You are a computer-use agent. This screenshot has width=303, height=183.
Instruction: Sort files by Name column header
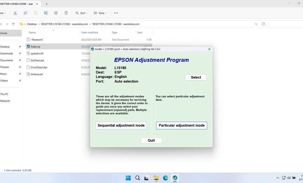[x=32, y=33]
